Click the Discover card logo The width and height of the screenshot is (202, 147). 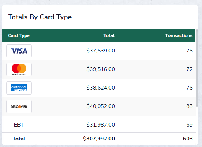tap(19, 106)
